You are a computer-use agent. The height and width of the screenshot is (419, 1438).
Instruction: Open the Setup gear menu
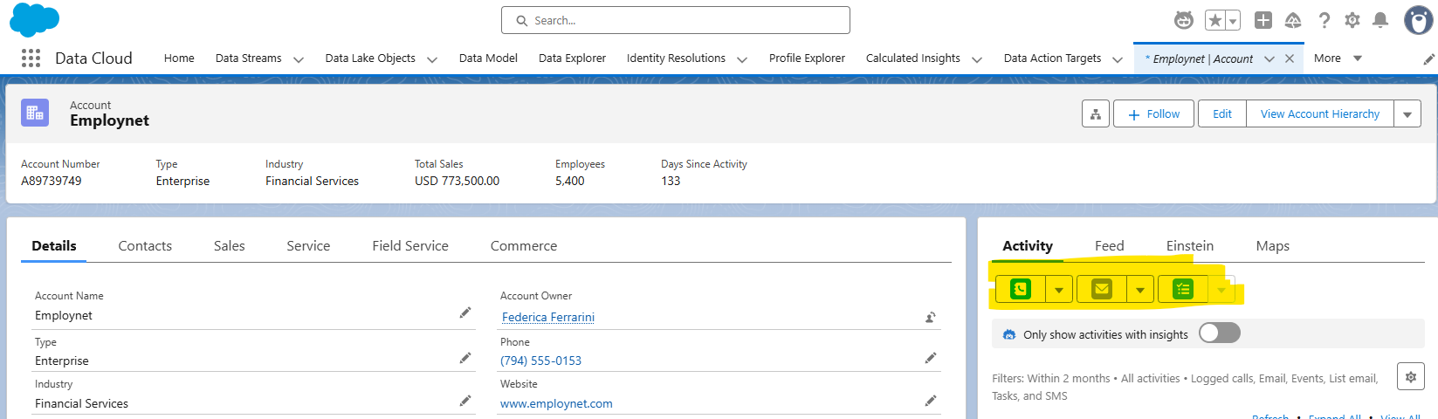(x=1352, y=20)
